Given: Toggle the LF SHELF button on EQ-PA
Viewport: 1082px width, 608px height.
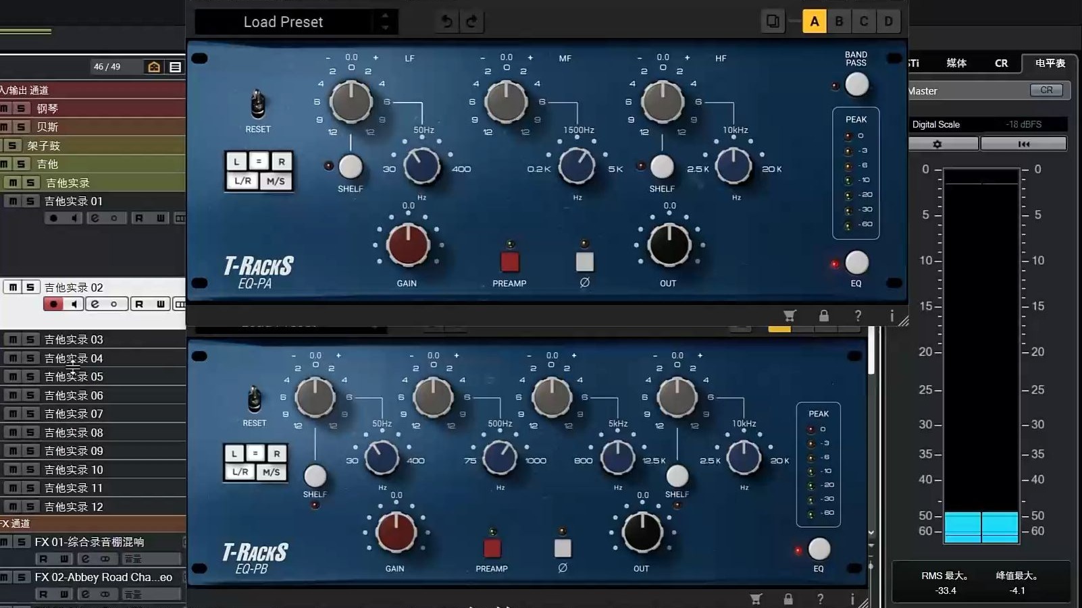Looking at the screenshot, I should click(350, 167).
